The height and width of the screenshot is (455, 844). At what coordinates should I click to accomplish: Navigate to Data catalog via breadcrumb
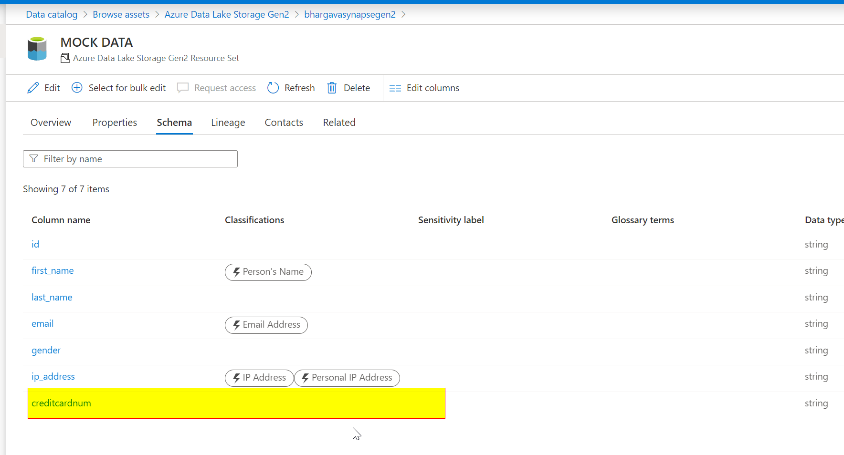[x=51, y=14]
